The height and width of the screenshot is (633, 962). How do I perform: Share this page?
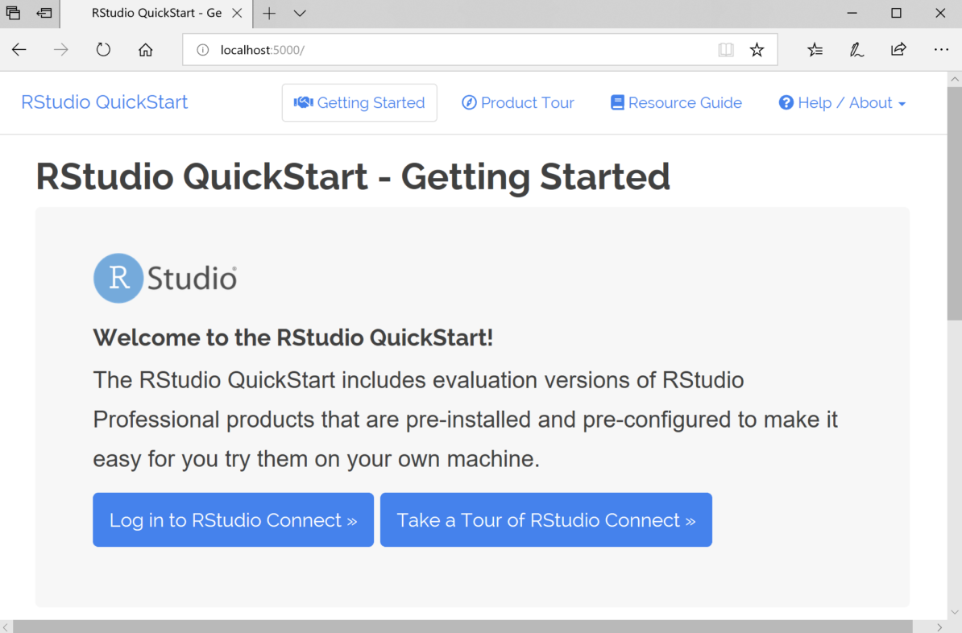pos(898,49)
